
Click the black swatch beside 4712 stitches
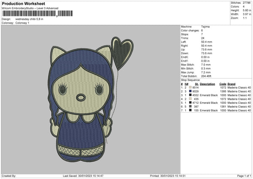point(190,103)
